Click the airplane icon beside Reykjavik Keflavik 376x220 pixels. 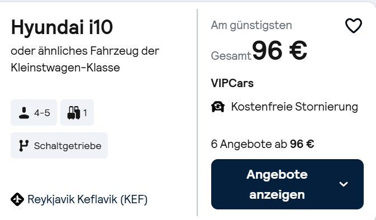17,199
